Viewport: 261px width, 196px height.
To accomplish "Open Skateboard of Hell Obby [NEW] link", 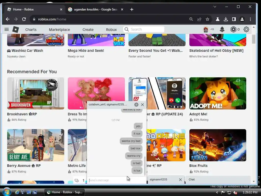I will (x=216, y=51).
